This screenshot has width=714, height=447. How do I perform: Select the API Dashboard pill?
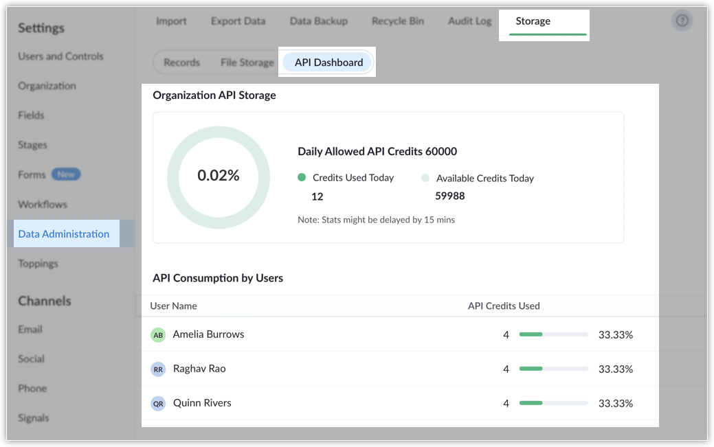click(x=328, y=62)
